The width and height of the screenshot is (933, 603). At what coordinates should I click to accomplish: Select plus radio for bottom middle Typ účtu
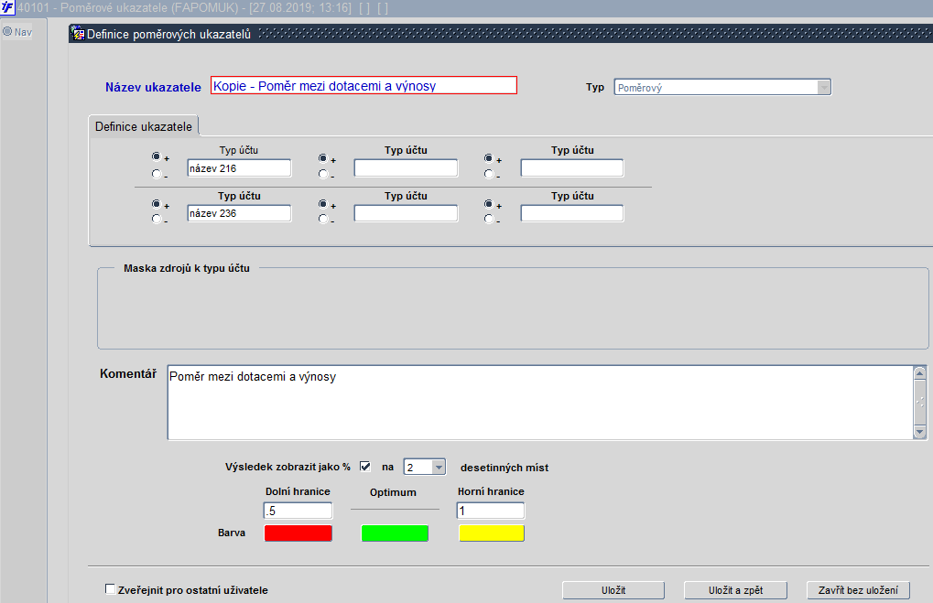pyautogui.click(x=322, y=204)
